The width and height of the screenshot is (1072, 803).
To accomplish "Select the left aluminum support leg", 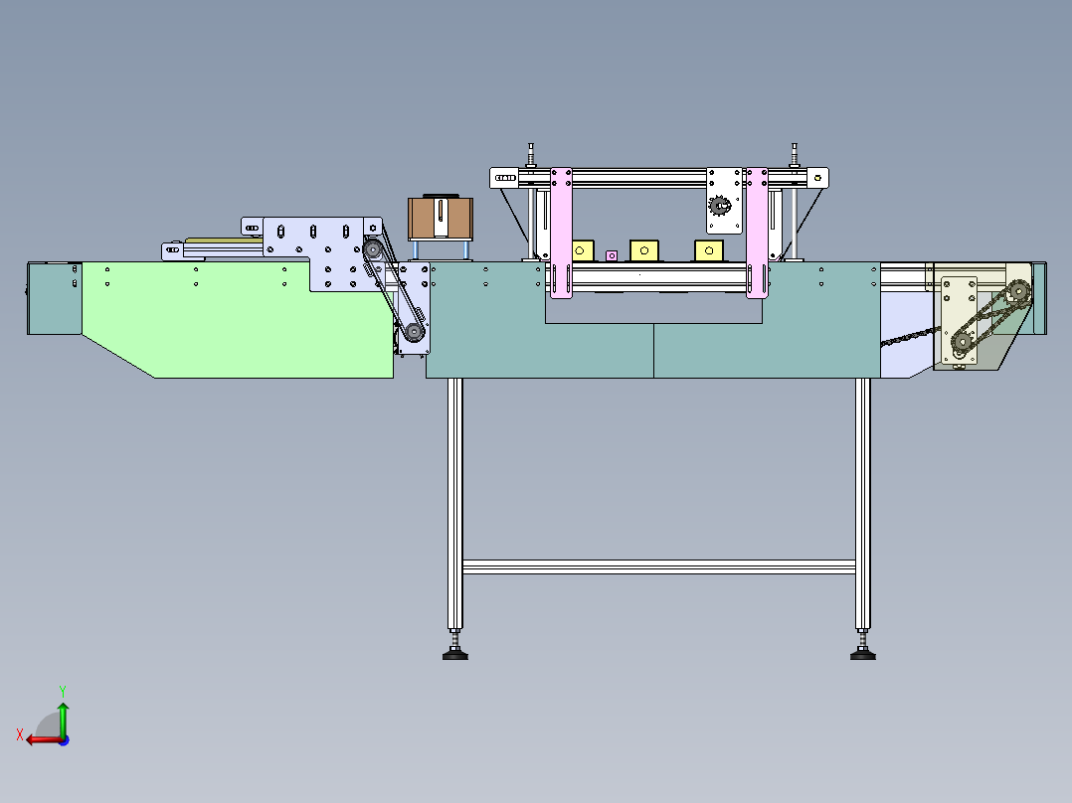I will point(455,504).
